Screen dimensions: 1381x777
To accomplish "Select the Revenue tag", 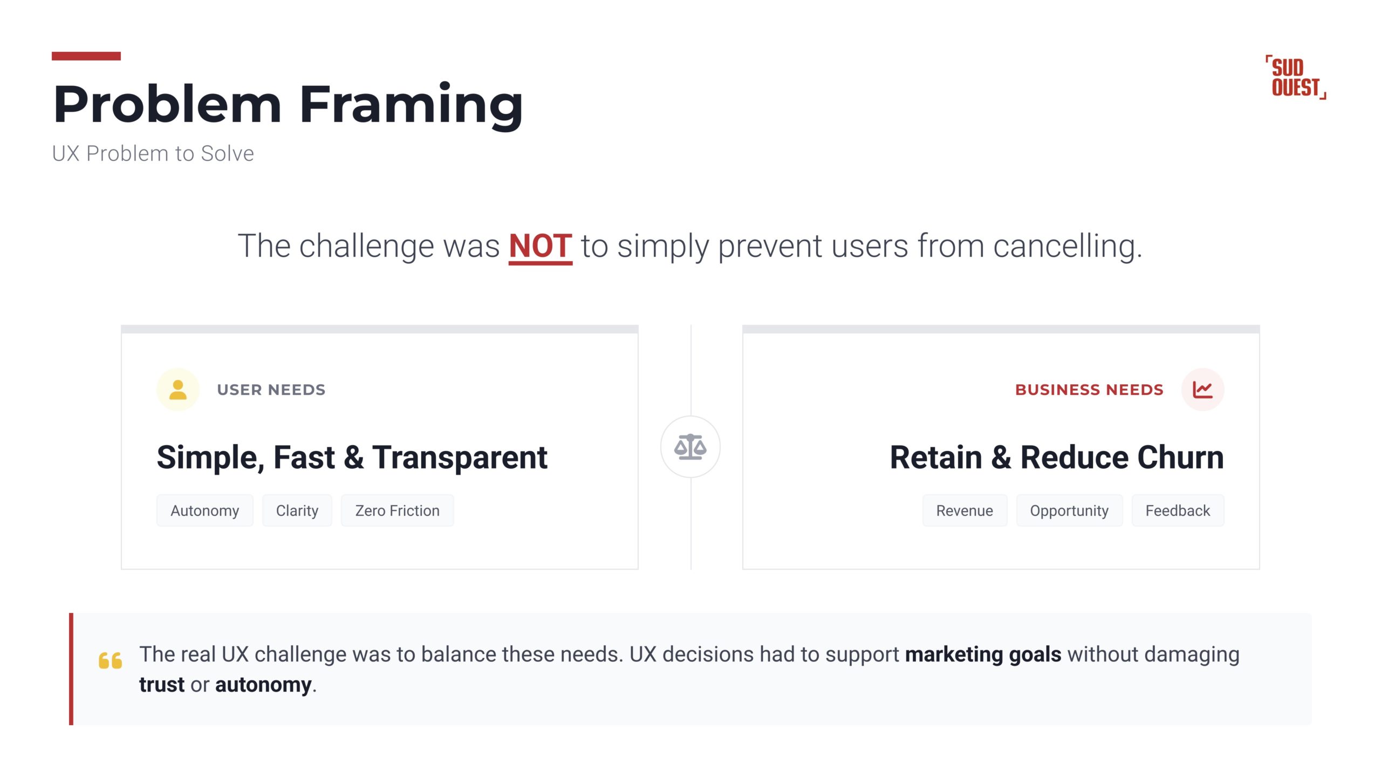I will point(965,510).
